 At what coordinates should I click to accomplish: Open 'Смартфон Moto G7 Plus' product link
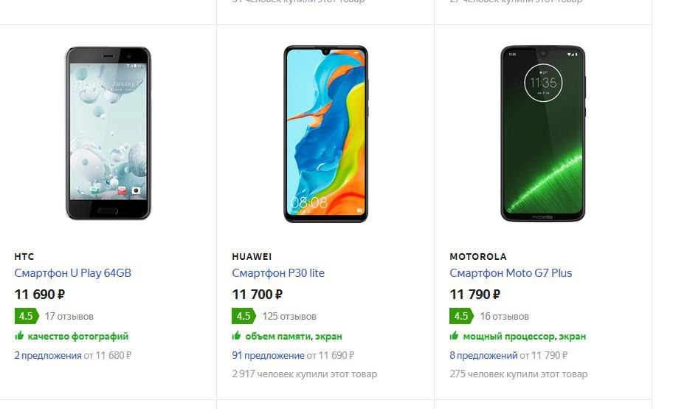click(511, 273)
